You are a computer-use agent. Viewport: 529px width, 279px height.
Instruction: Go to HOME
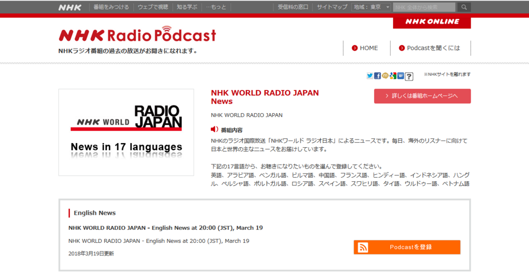coord(369,48)
